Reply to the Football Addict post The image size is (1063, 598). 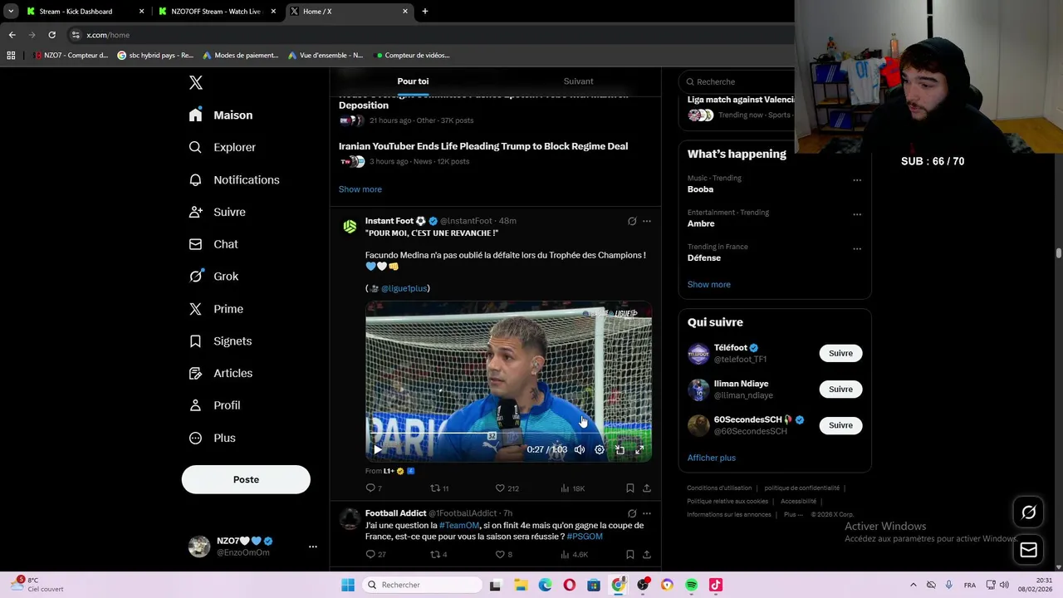pos(375,554)
